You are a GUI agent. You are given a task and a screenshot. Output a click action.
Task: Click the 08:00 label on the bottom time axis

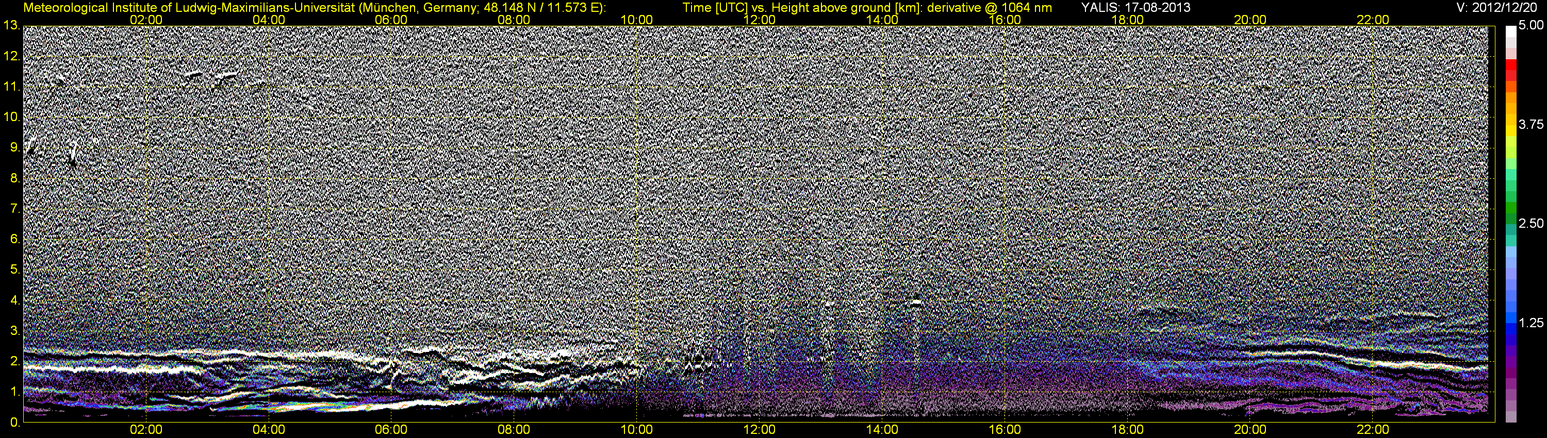tap(514, 430)
